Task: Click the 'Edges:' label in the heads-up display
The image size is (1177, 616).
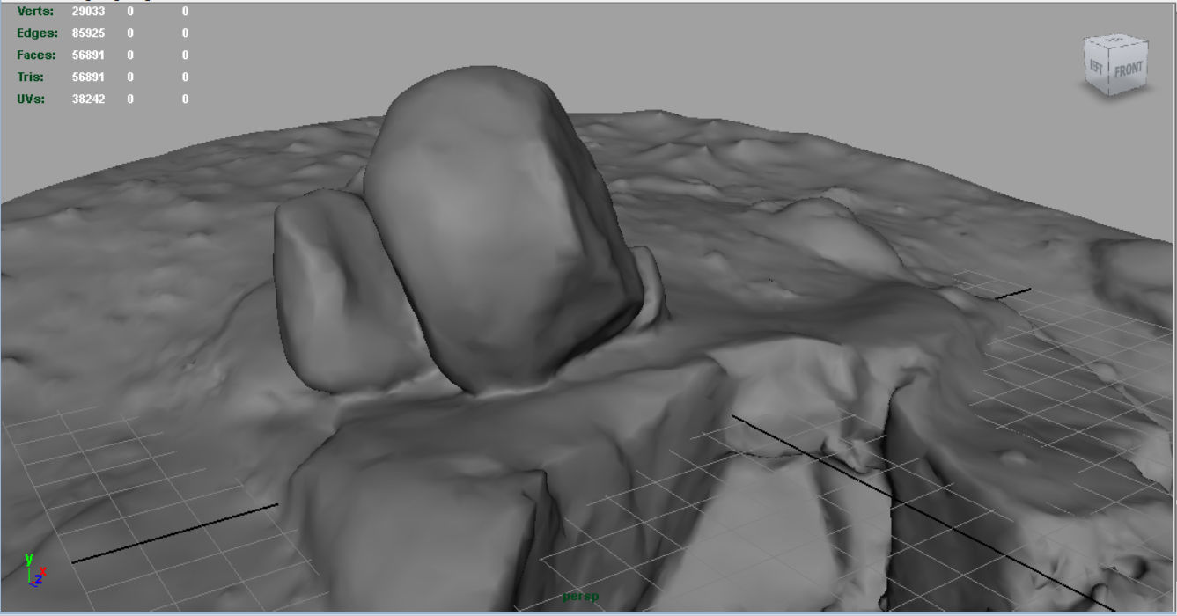Action: point(37,33)
